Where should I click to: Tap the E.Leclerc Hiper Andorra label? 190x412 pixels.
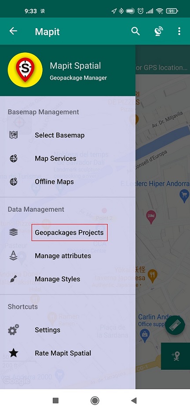tap(155, 184)
